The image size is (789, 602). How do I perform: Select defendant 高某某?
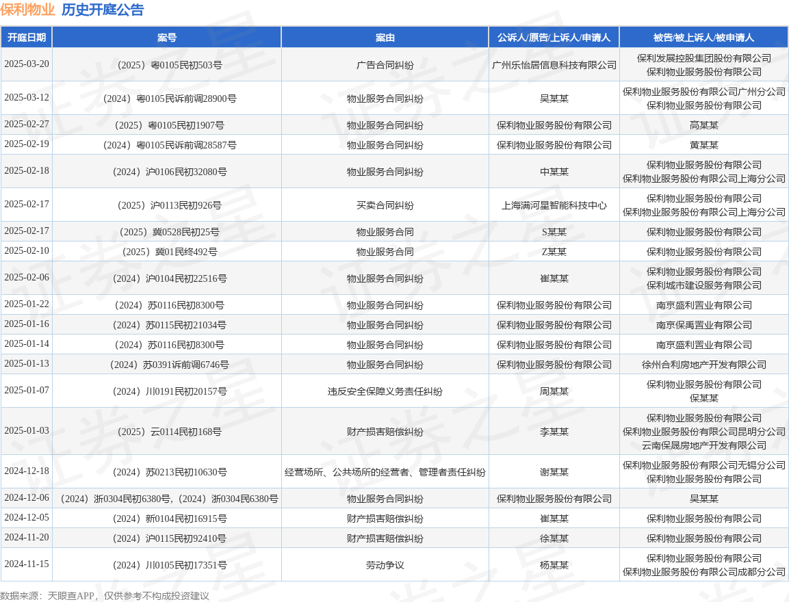click(x=703, y=125)
